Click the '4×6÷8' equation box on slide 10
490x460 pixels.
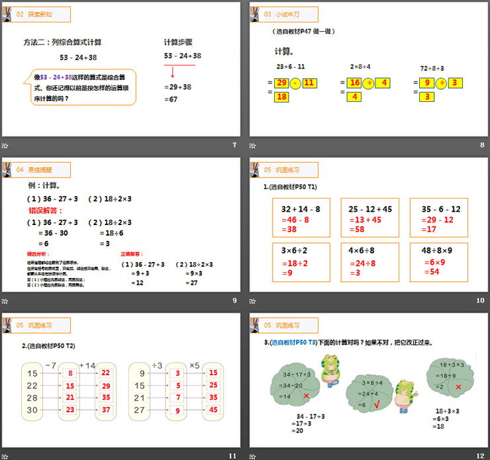click(x=369, y=262)
